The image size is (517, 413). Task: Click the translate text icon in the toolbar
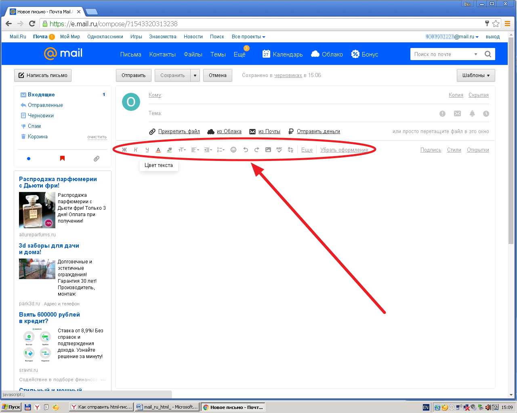[290, 150]
